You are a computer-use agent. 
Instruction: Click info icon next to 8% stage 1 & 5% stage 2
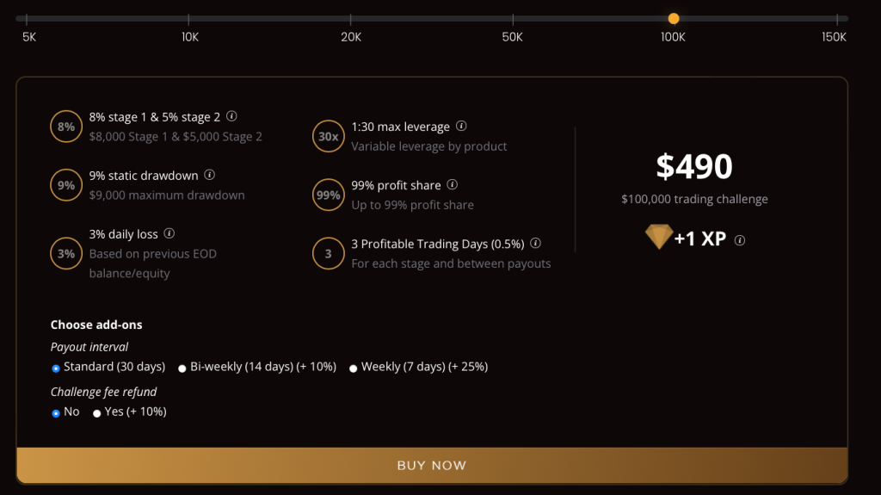(232, 117)
